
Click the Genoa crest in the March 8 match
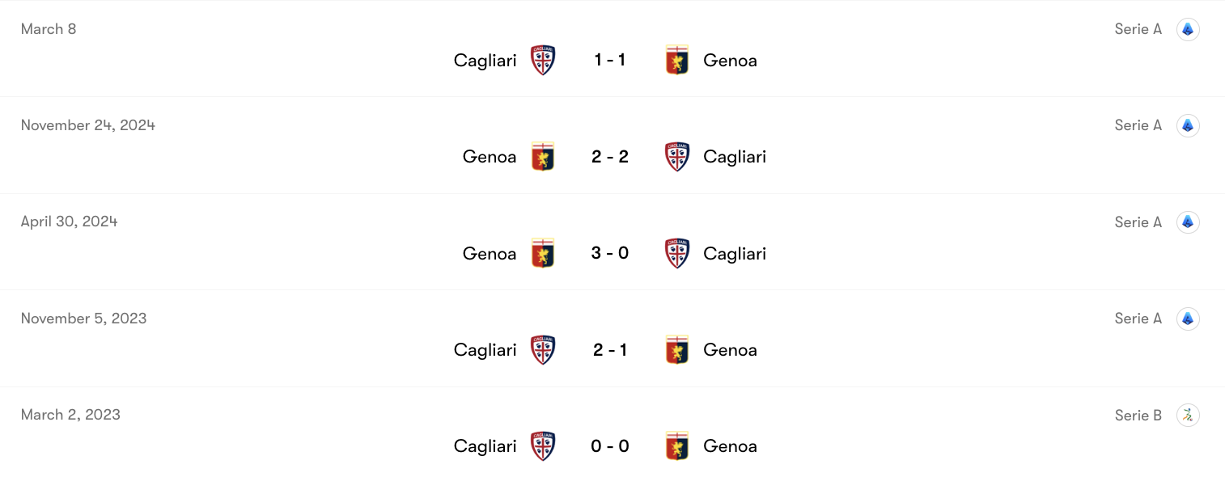pyautogui.click(x=677, y=59)
